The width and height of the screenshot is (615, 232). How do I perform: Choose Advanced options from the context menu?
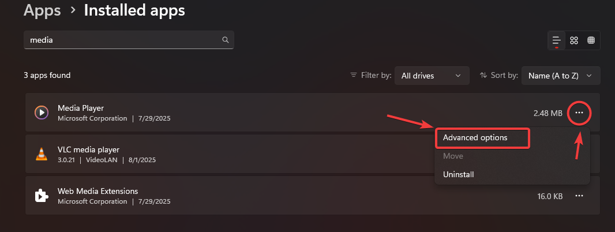point(483,138)
